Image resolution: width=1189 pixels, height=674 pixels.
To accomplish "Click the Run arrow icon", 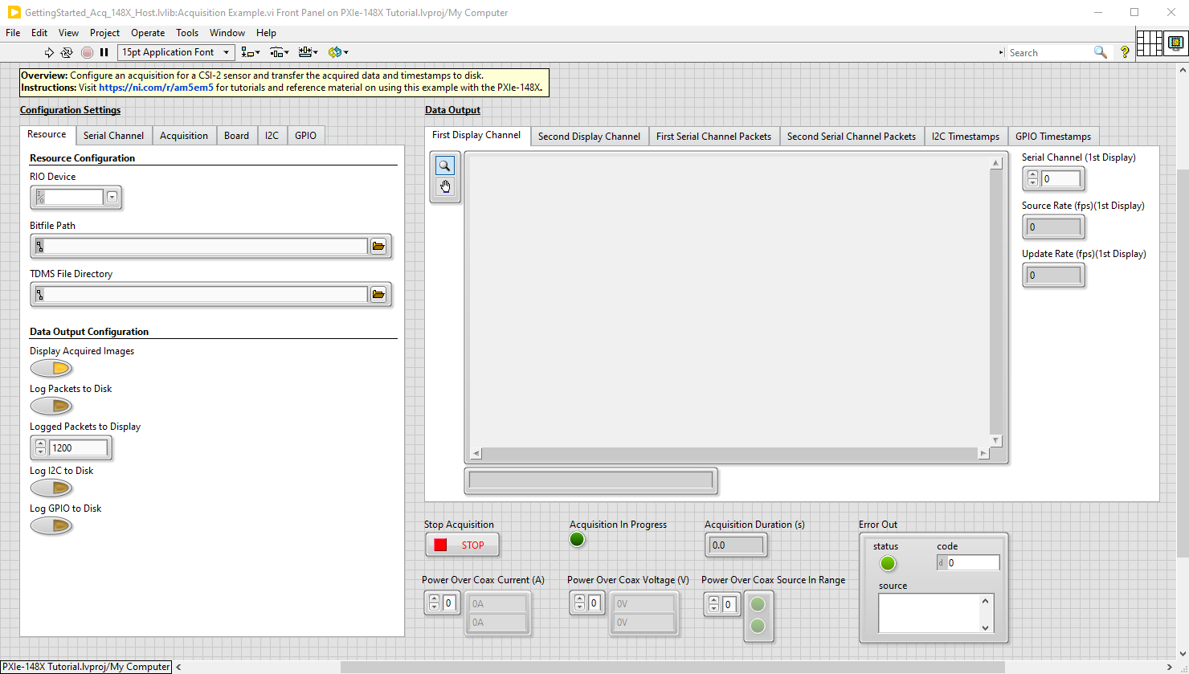I will coord(49,52).
